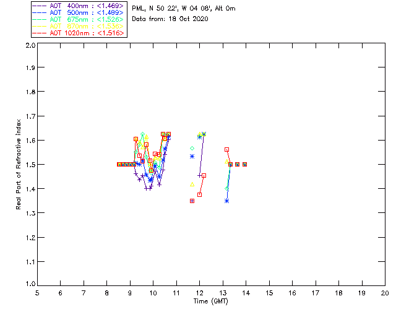Viewport: 396px width, 317px height.
Task: Click the red square marker at 1.35 near 11.7 GMT
Action: tap(192, 201)
